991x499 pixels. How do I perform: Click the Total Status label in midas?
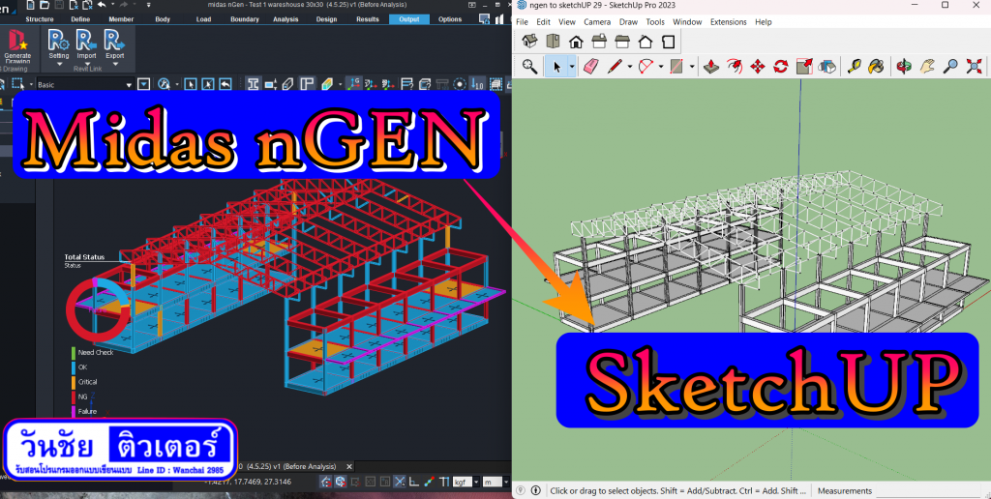(84, 257)
